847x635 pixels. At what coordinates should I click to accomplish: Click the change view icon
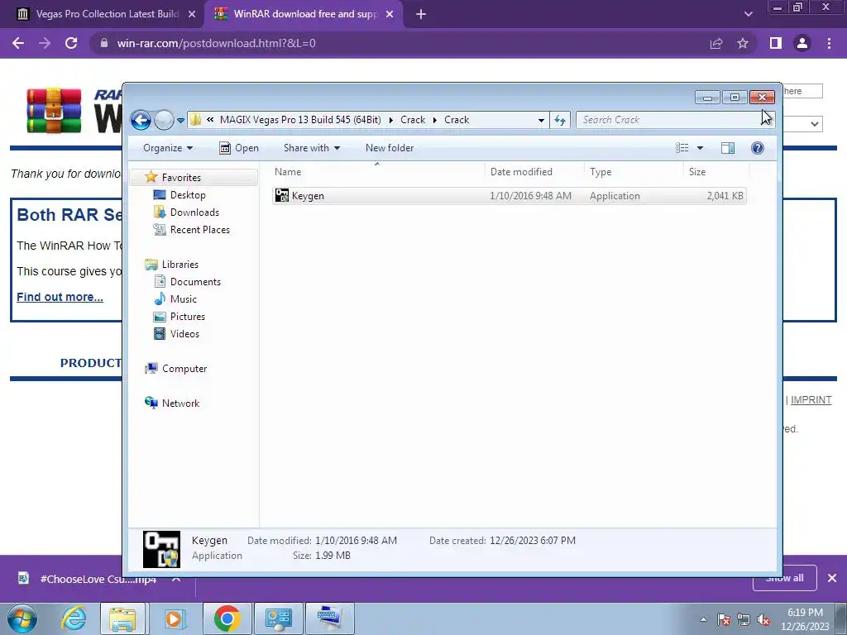(x=682, y=148)
